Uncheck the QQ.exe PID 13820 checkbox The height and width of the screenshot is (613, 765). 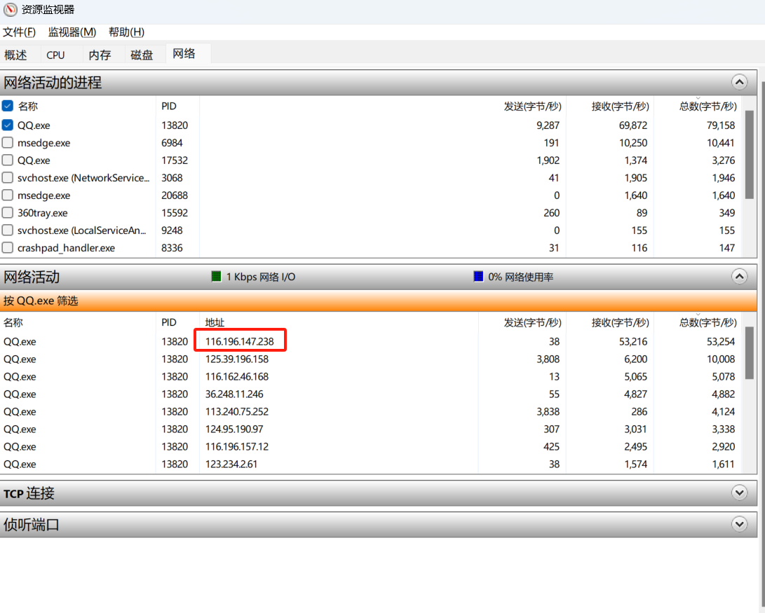click(x=7, y=125)
